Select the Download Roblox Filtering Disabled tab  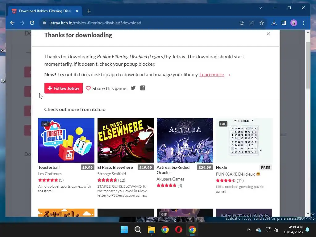45,11
